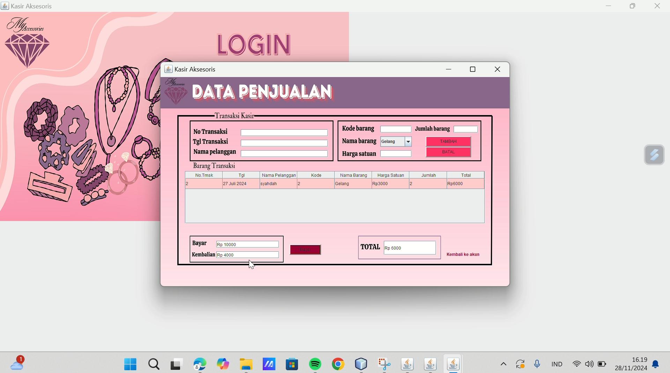Click the Harga Satuan column header
The height and width of the screenshot is (373, 670).
click(390, 175)
